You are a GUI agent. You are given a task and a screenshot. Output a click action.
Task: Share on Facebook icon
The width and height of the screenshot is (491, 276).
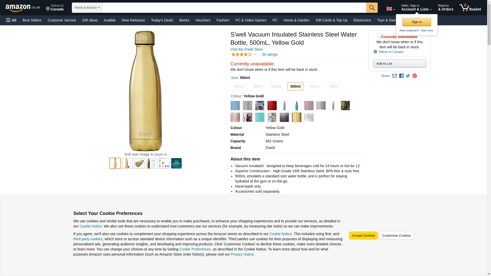(x=401, y=76)
